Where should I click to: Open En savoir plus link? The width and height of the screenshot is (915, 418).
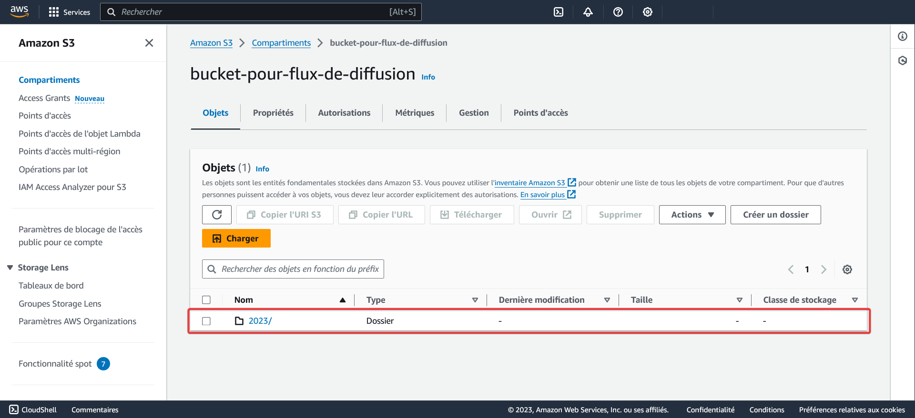tap(542, 195)
